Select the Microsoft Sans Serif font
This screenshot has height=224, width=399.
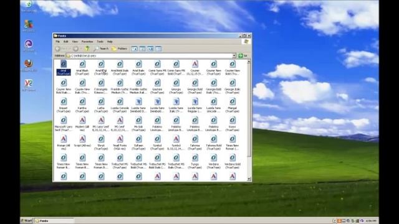click(64, 124)
